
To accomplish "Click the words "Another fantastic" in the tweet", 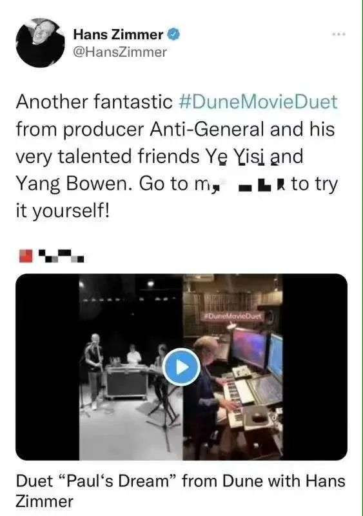I will tap(94, 102).
